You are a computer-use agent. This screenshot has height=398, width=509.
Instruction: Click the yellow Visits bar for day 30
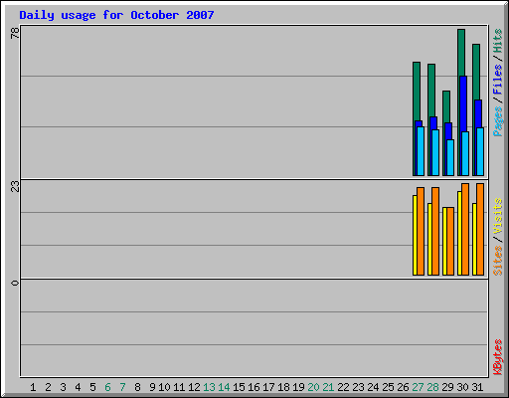pyautogui.click(x=459, y=233)
